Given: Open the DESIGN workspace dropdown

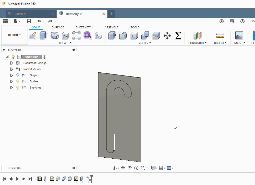Looking at the screenshot, I should click(x=15, y=35).
